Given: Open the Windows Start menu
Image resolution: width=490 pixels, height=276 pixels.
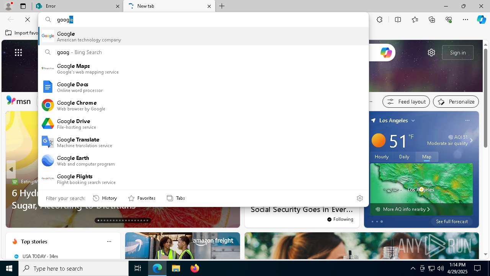Looking at the screenshot, I should [9, 268].
